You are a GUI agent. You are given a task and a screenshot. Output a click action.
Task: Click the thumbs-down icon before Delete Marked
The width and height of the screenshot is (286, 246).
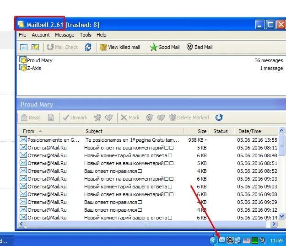pyautogui.click(x=161, y=118)
